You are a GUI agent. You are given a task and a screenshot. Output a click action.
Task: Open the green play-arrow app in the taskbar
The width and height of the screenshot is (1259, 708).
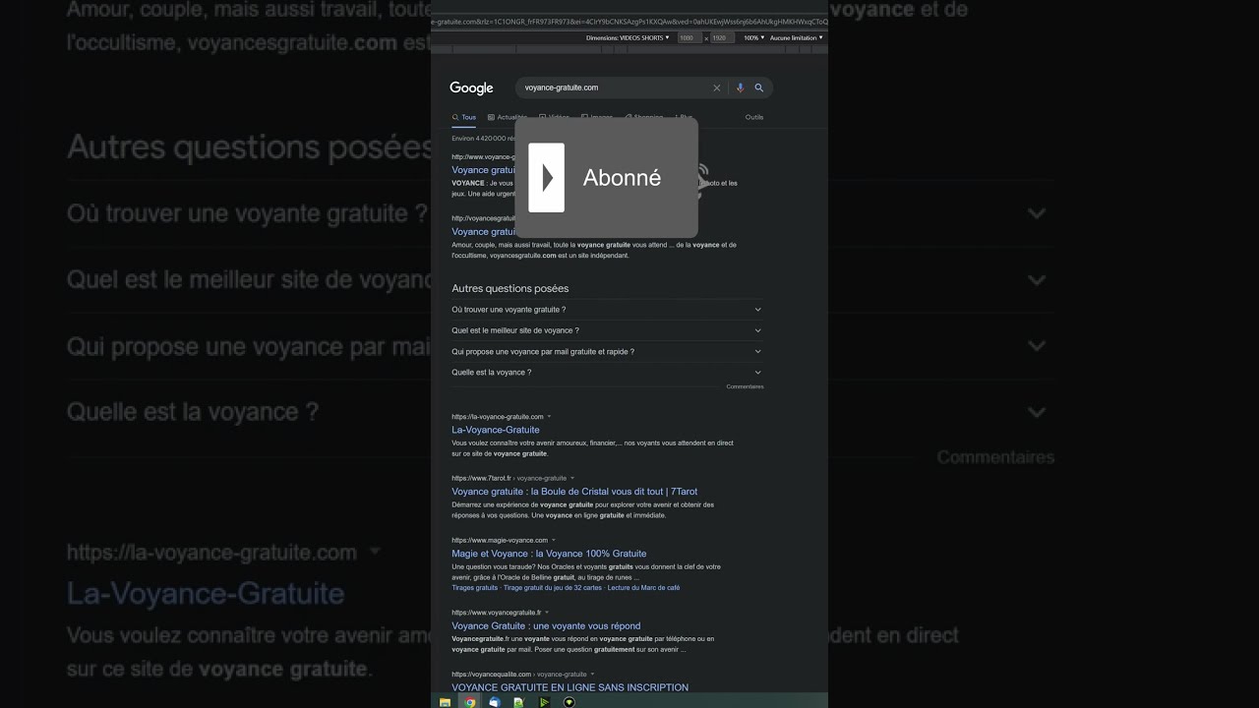[544, 702]
